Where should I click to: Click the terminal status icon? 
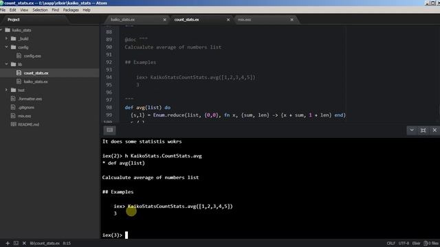click(16, 243)
